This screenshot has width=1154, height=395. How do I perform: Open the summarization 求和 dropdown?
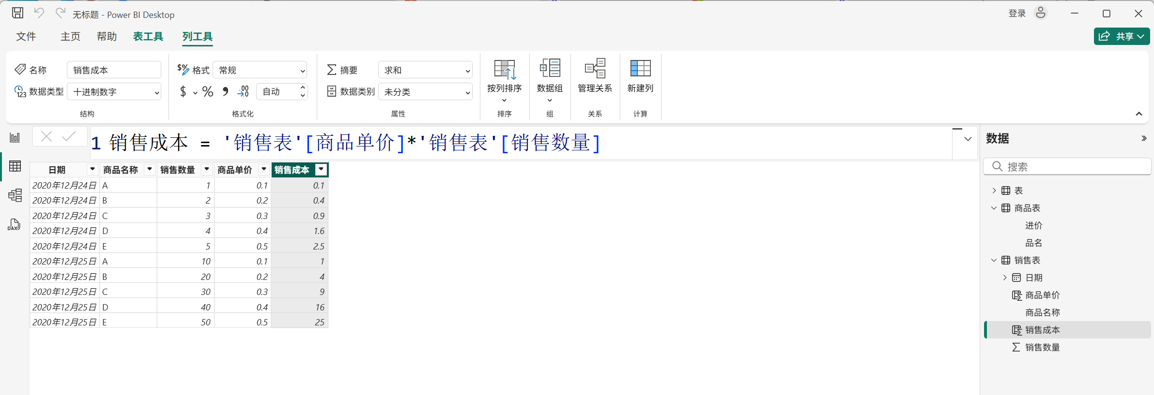click(425, 70)
